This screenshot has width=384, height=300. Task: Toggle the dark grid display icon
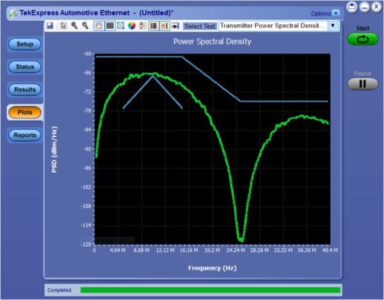(109, 26)
